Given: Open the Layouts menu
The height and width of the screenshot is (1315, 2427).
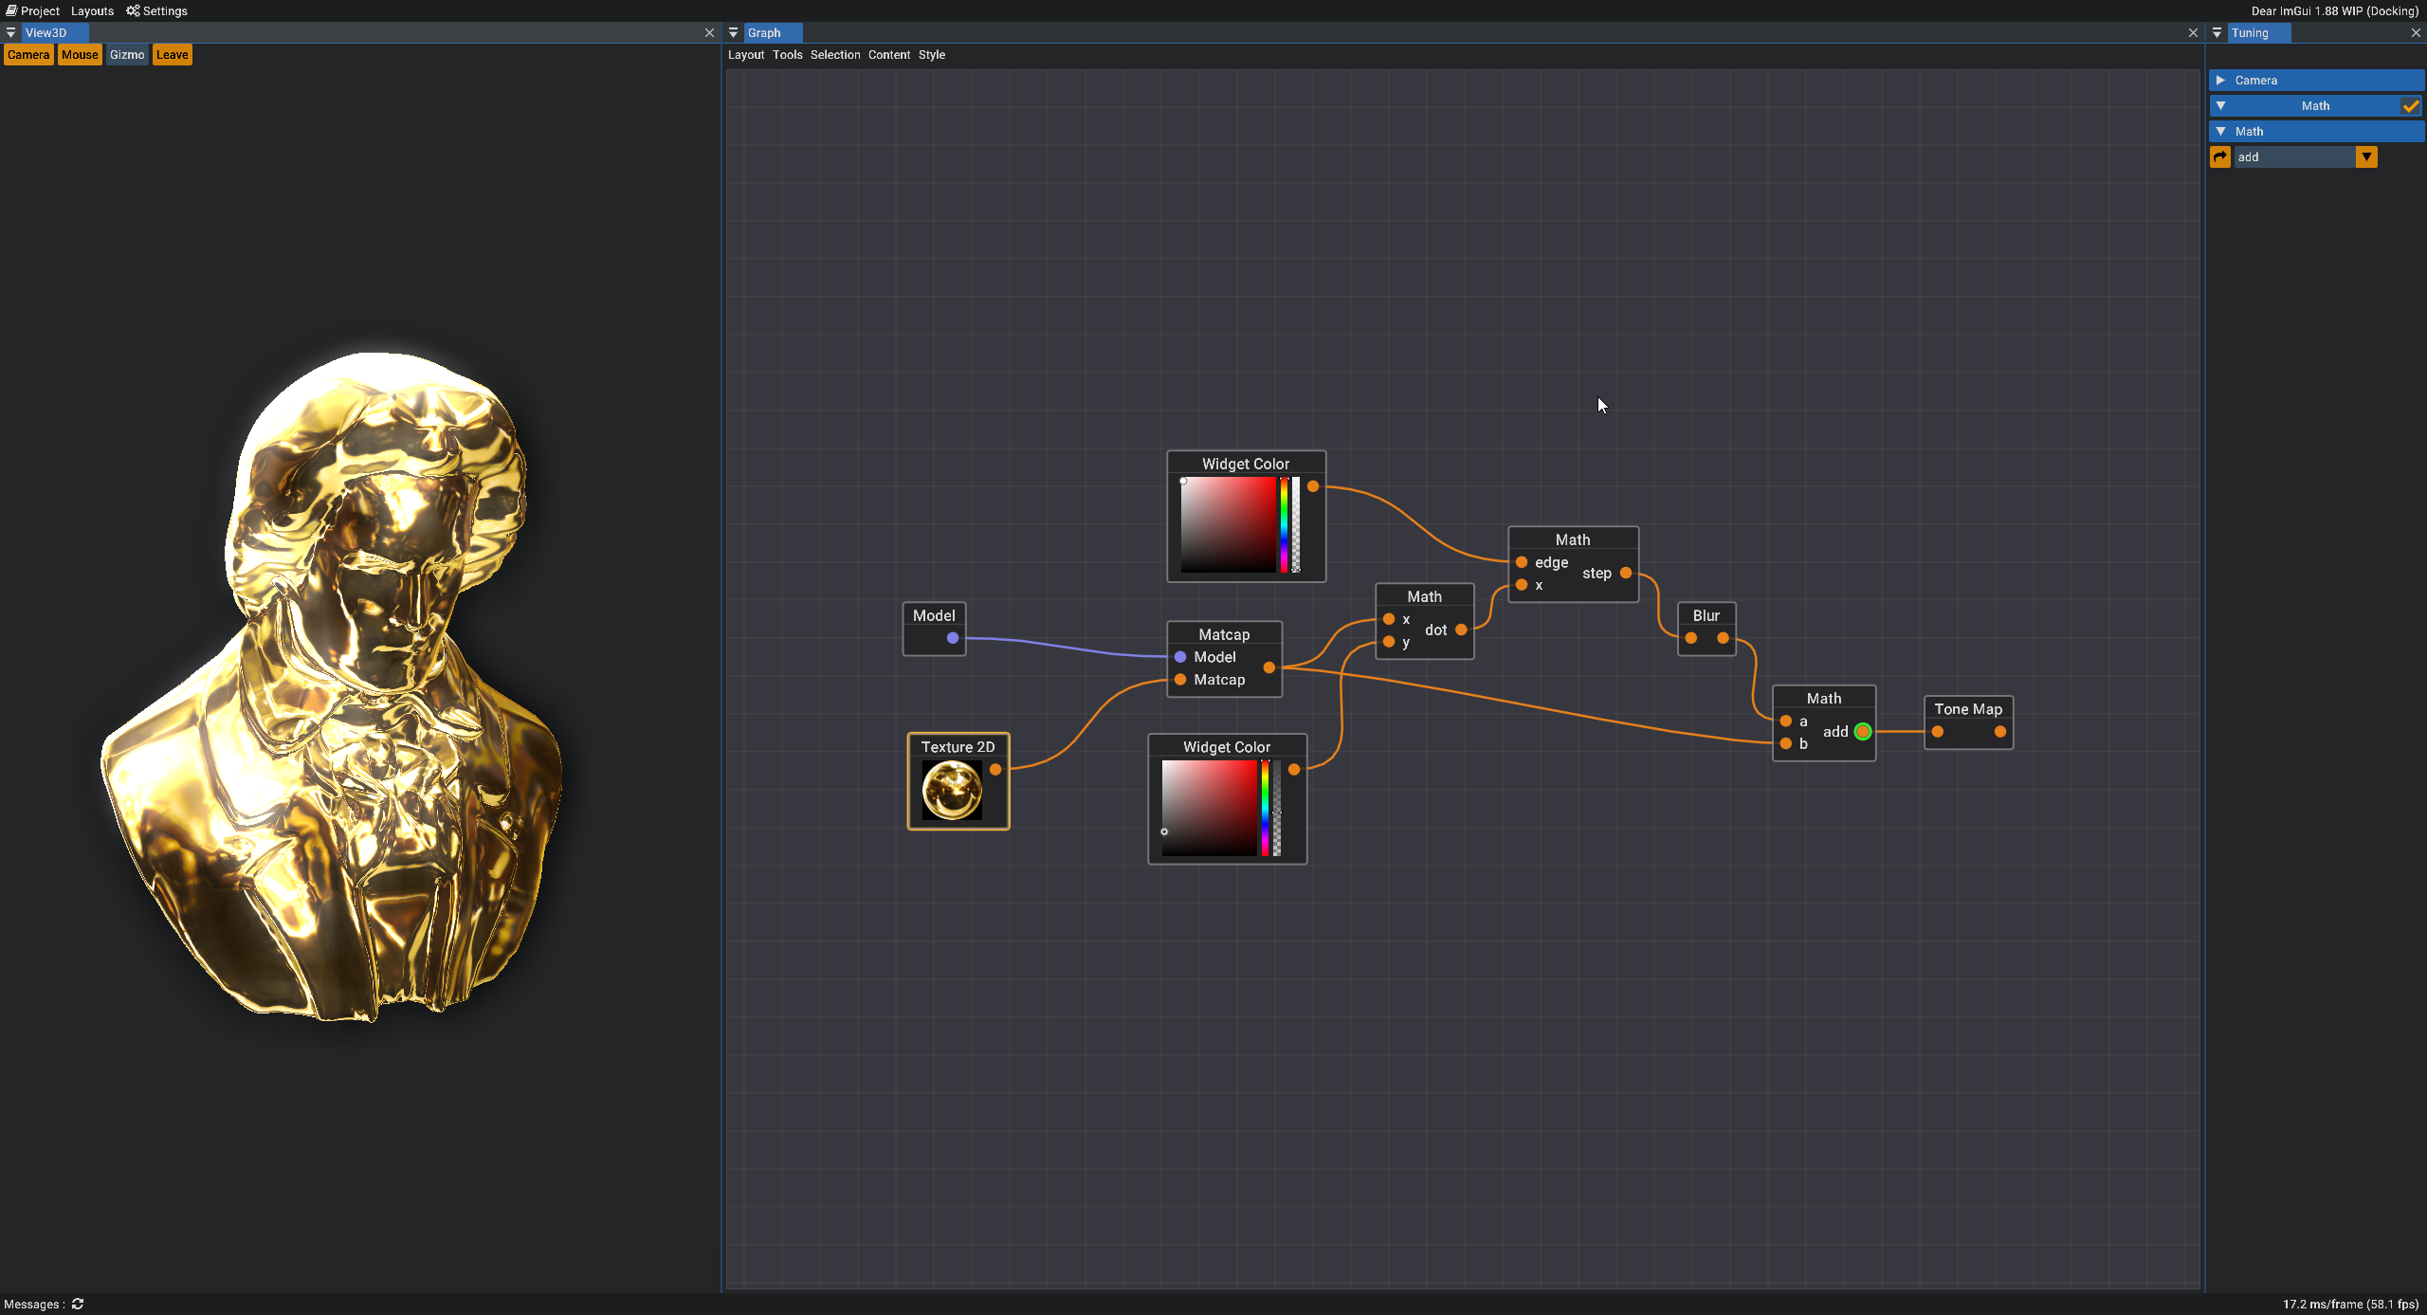Looking at the screenshot, I should click(x=92, y=11).
